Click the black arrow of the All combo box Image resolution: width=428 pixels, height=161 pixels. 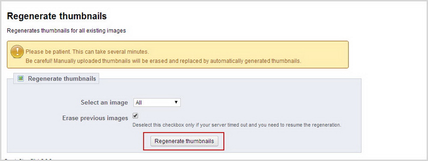(176, 103)
